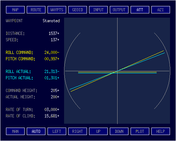This screenshot has width=176, height=141.
Task: Click the SPEED label
Action: point(12,40)
